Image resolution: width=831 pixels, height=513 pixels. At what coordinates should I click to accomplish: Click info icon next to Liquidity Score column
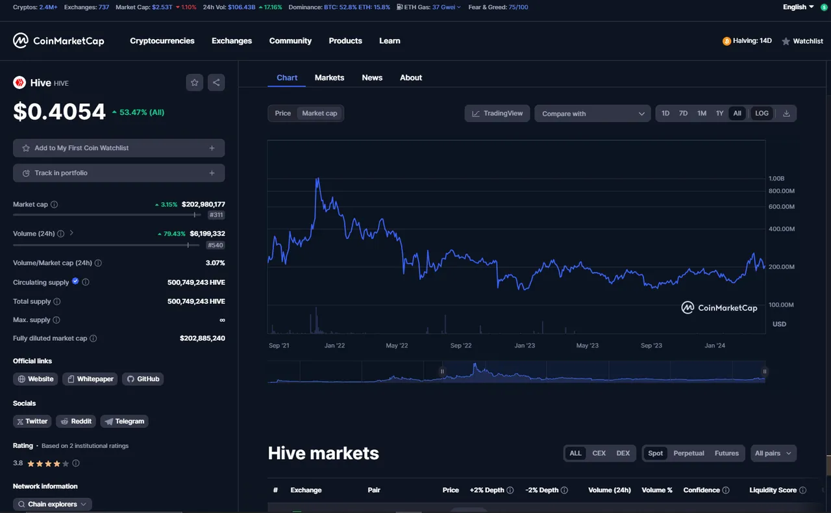[x=803, y=490]
